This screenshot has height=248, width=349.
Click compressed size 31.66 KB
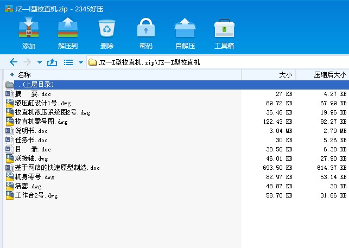click(333, 195)
